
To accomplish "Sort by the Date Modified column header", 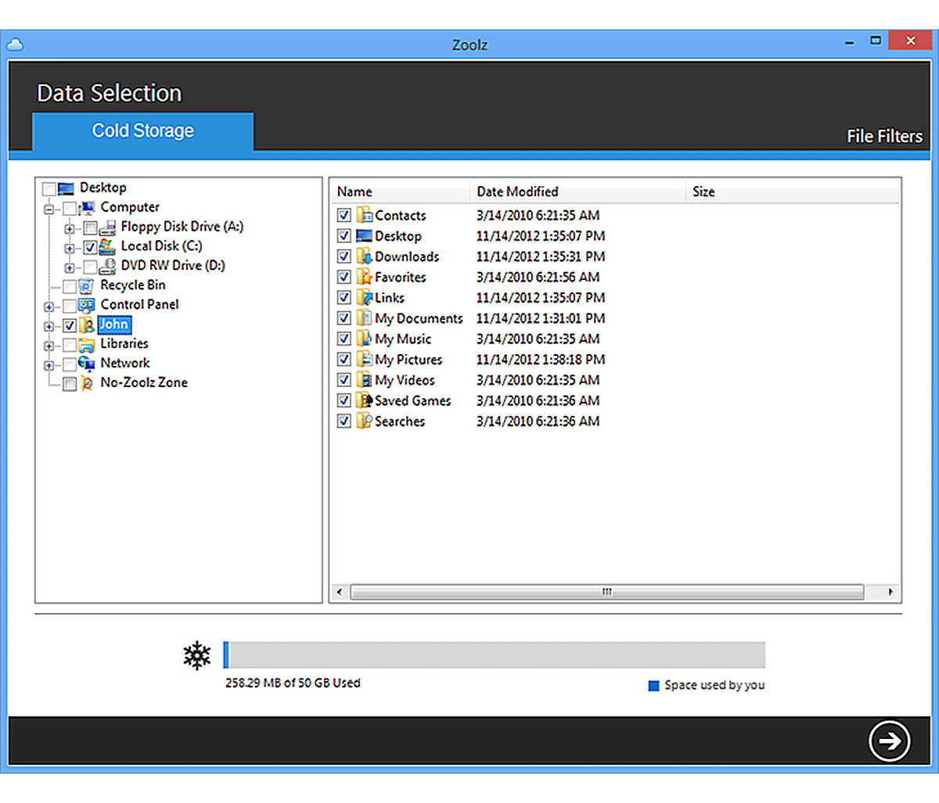I will click(x=517, y=192).
